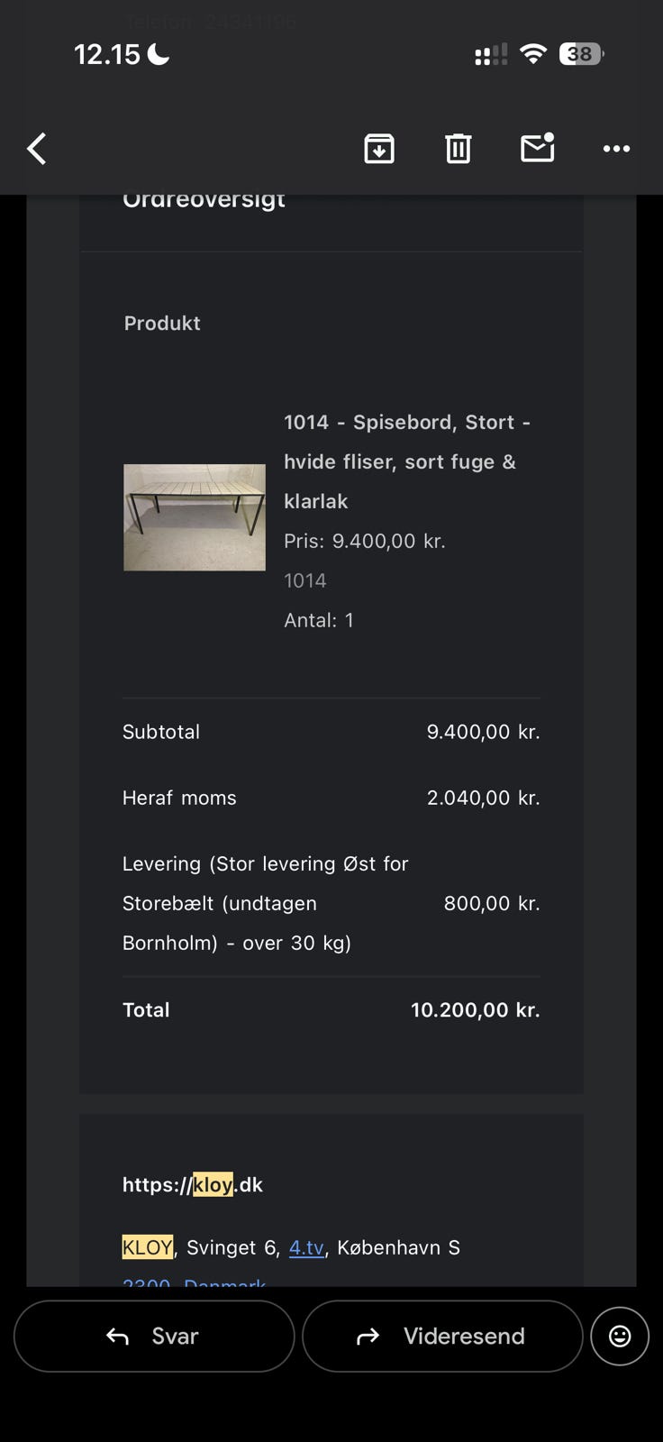This screenshot has height=1442, width=663.
Task: Tap the moon Do Not Disturb icon
Action: (x=159, y=54)
